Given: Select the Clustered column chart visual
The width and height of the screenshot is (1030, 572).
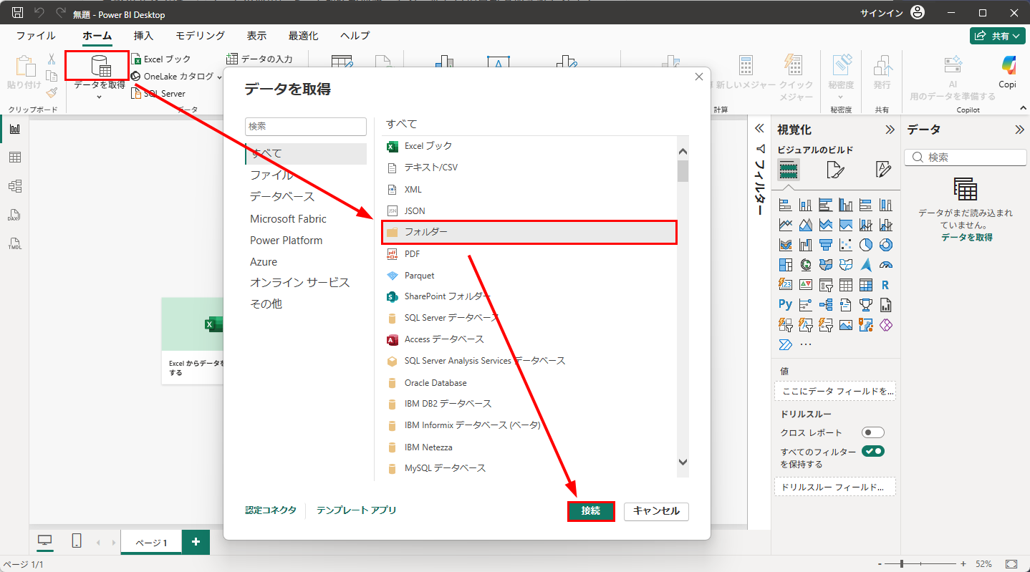Looking at the screenshot, I should coord(846,205).
